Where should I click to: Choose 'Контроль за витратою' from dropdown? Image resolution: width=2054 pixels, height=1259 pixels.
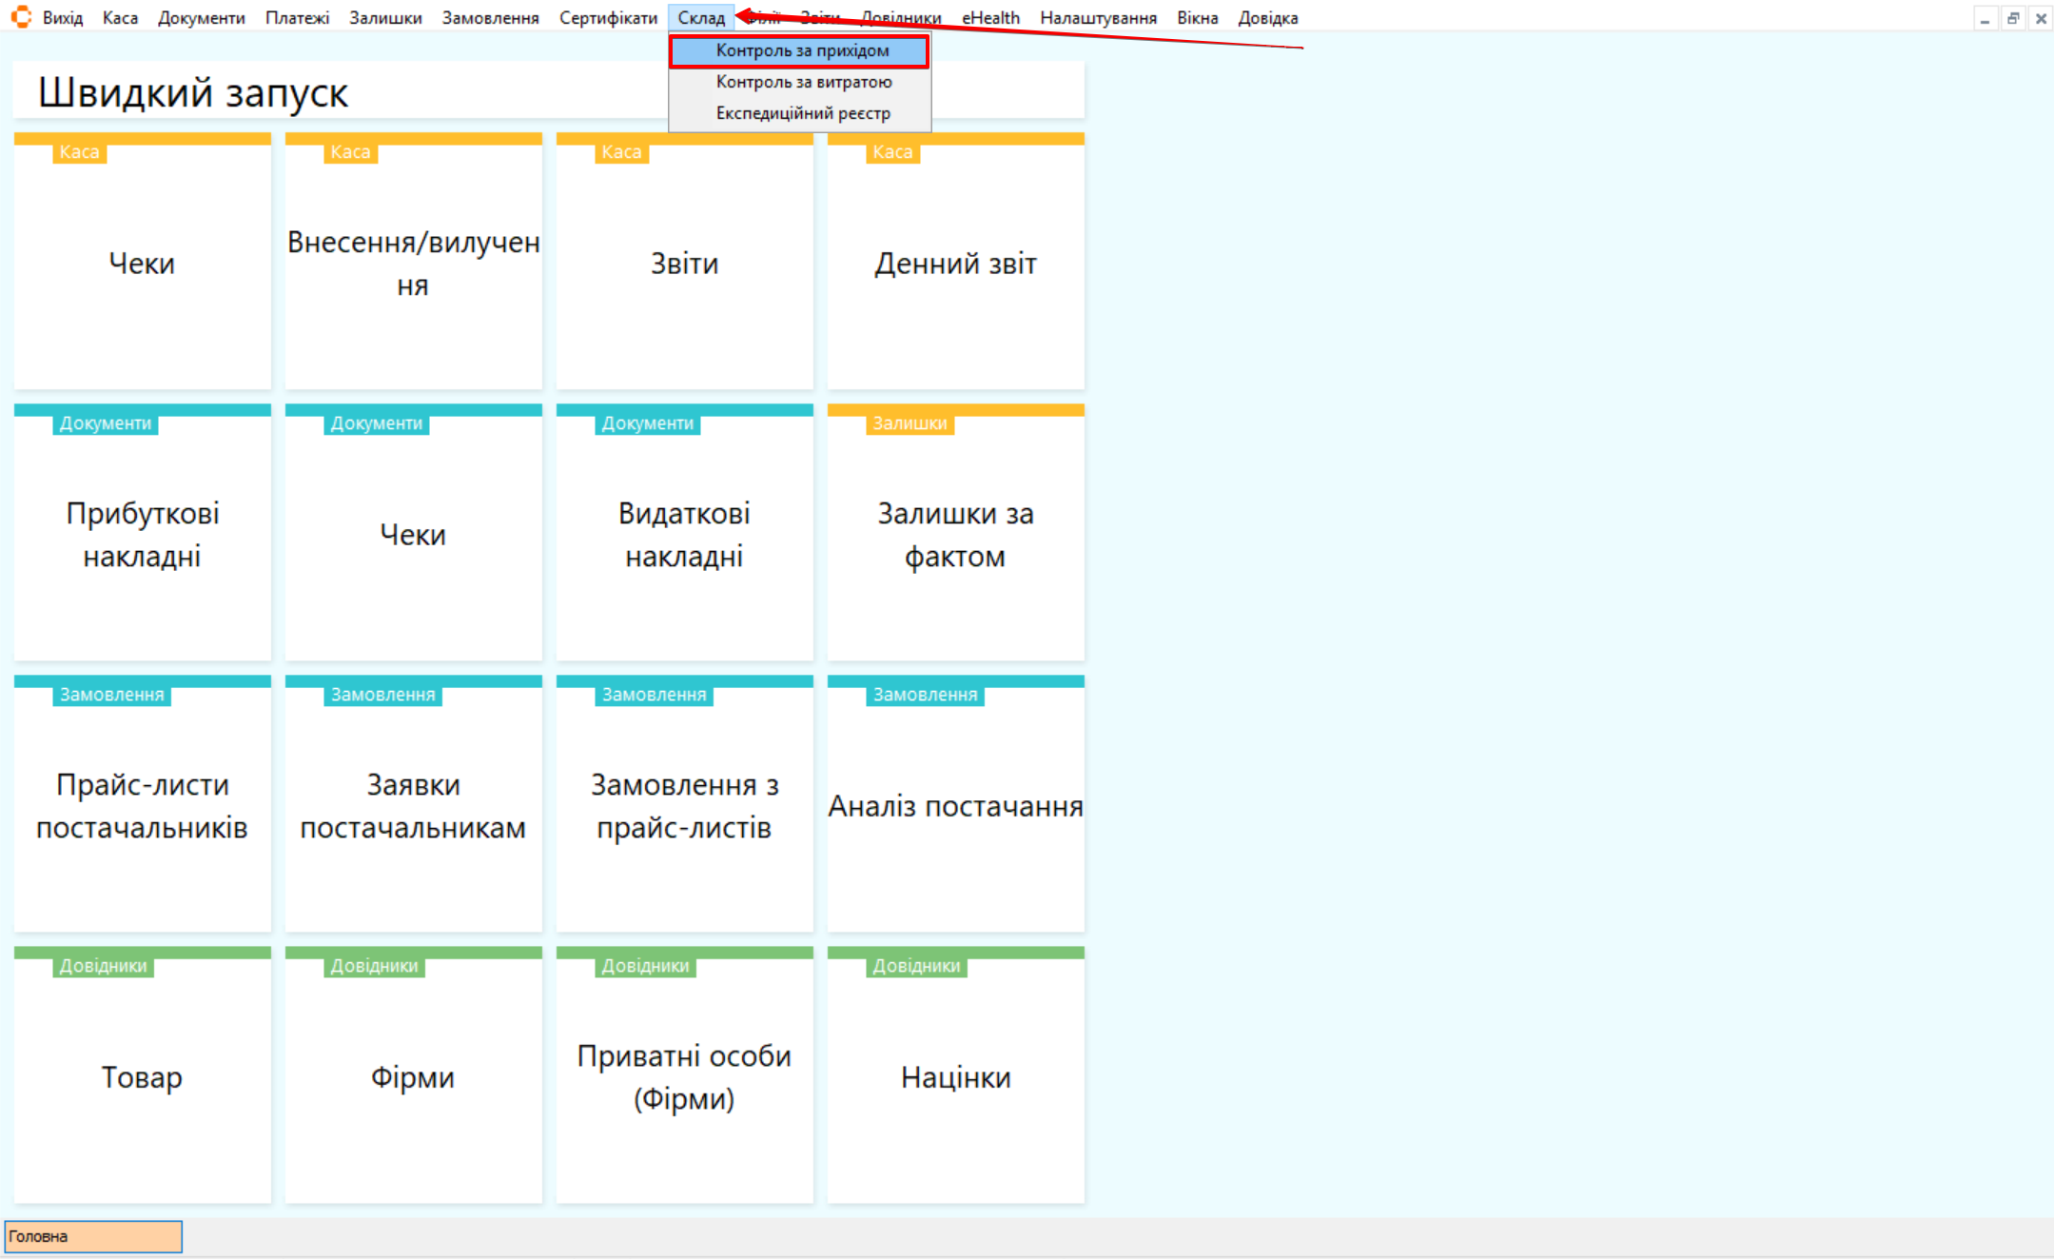pos(803,82)
